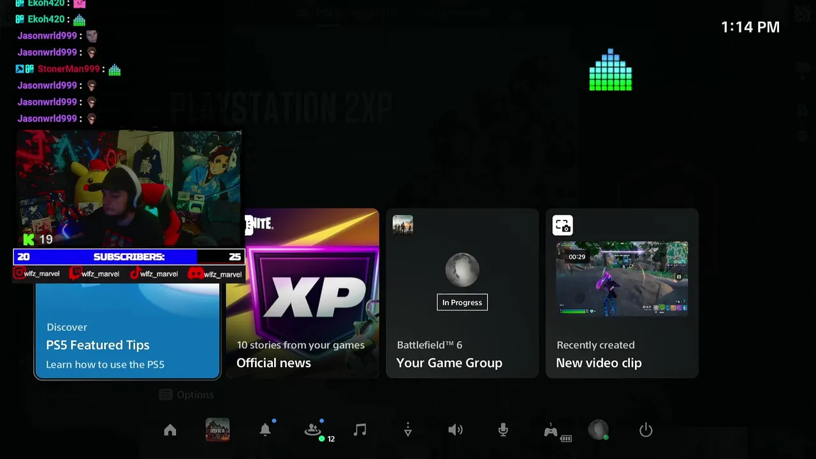816x459 pixels.
Task: Open Your Game Group Battlefield 6 card
Action: pos(462,293)
